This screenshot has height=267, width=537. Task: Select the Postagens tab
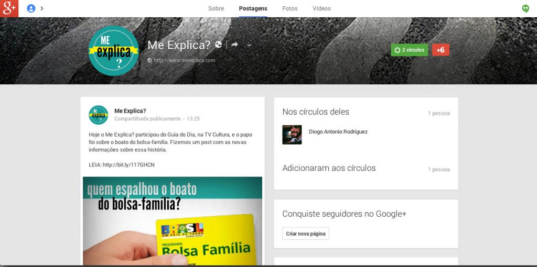pos(253,8)
